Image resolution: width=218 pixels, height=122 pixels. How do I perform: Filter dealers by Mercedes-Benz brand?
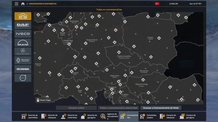[23, 52]
